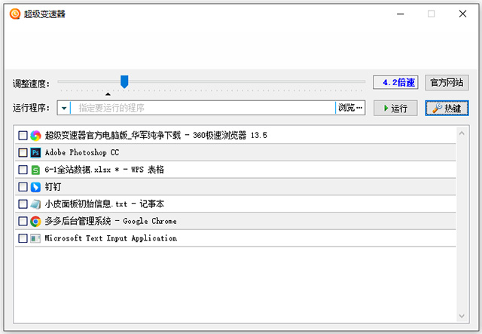The height and width of the screenshot is (334, 482).
Task: Toggle the 钉钉 checkbox
Action: 23,187
